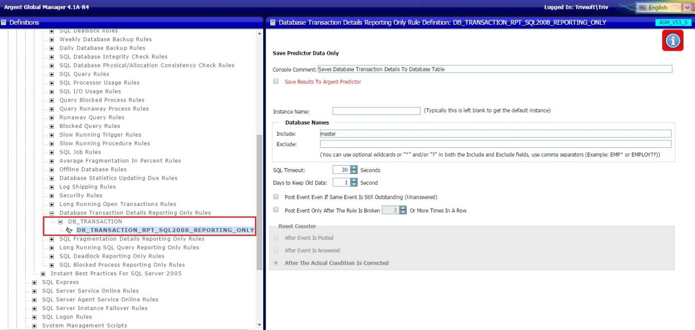Select Security Rules in the tree
Image resolution: width=695 pixels, height=330 pixels.
81,195
